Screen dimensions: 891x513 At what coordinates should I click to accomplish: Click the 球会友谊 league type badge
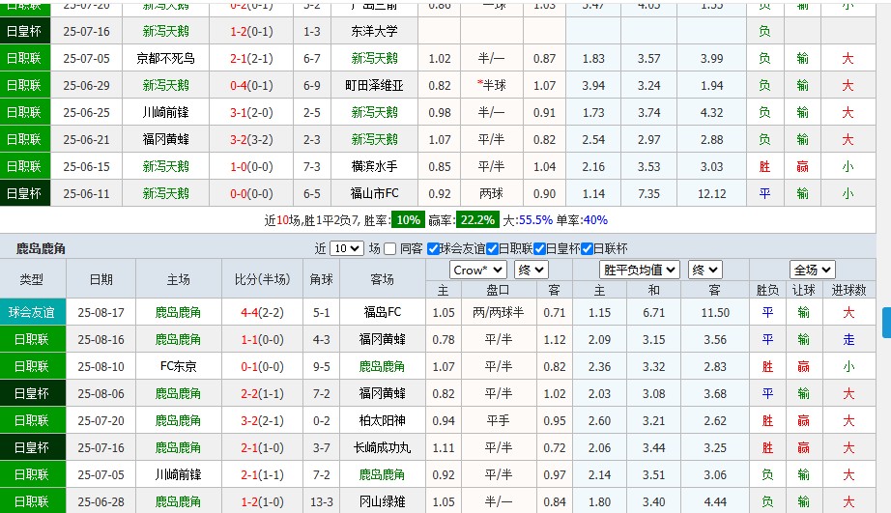33,312
